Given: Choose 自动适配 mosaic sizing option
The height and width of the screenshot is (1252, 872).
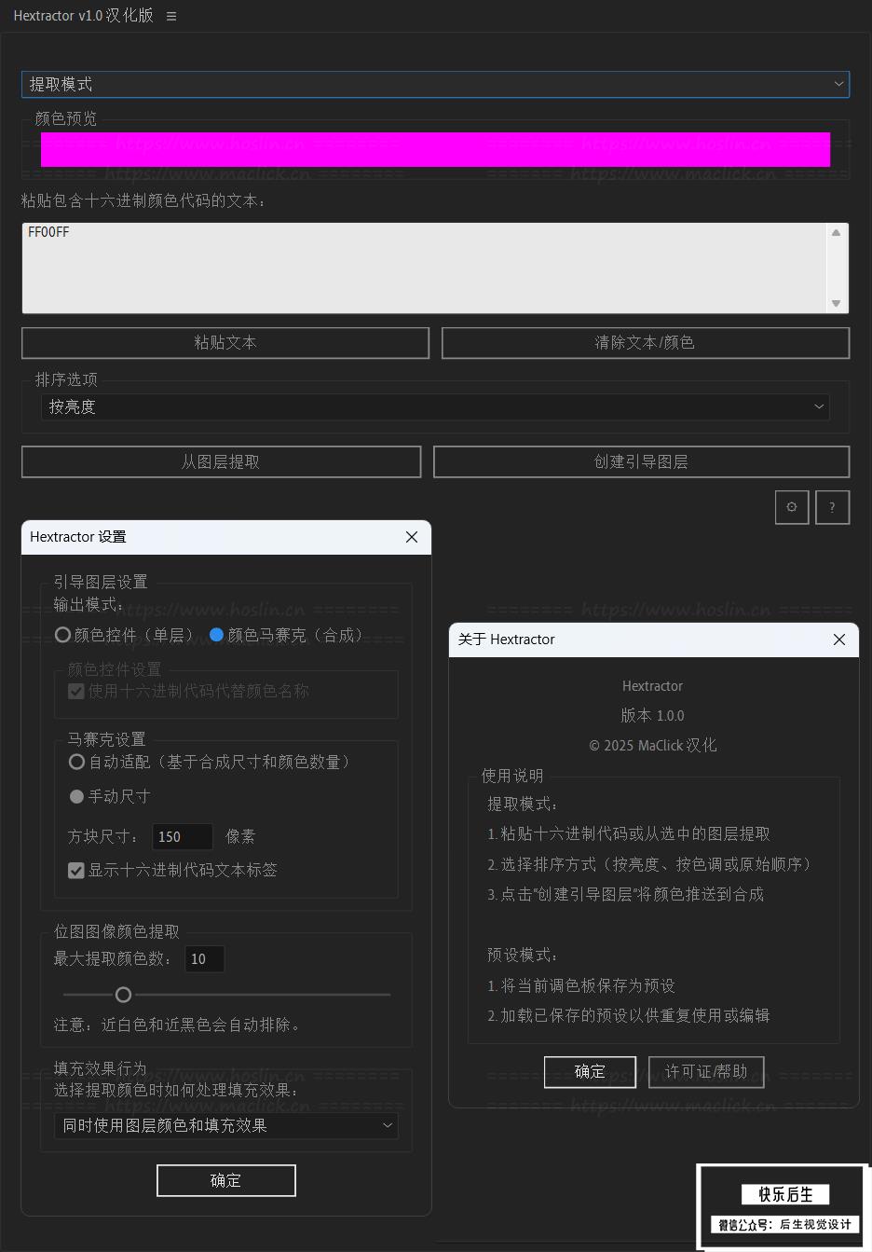Looking at the screenshot, I should point(211,762).
